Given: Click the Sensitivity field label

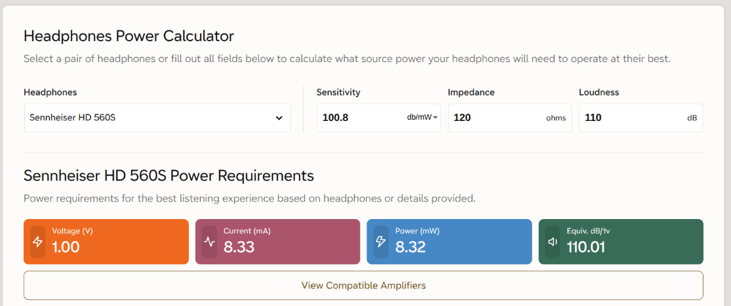Looking at the screenshot, I should coord(338,92).
